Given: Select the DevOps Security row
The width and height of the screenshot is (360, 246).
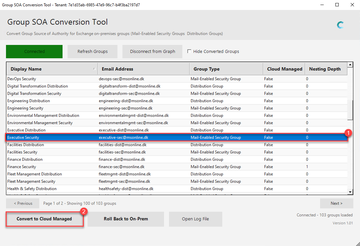Looking at the screenshot, I should (22, 79).
